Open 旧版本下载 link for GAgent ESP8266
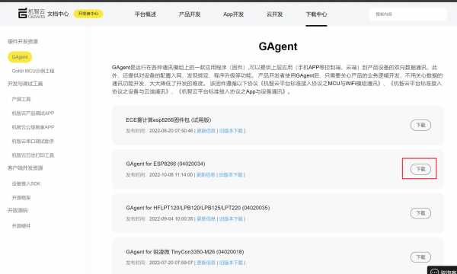 point(231,175)
